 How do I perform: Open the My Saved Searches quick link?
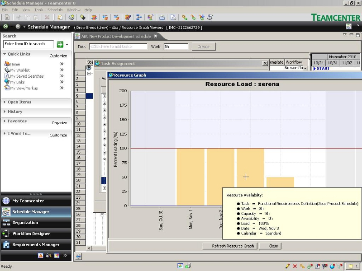[27, 76]
